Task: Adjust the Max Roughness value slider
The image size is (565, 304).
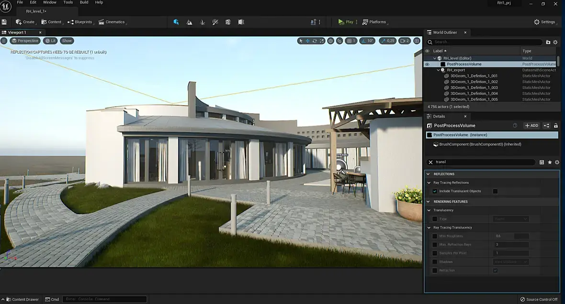Action: coord(510,236)
